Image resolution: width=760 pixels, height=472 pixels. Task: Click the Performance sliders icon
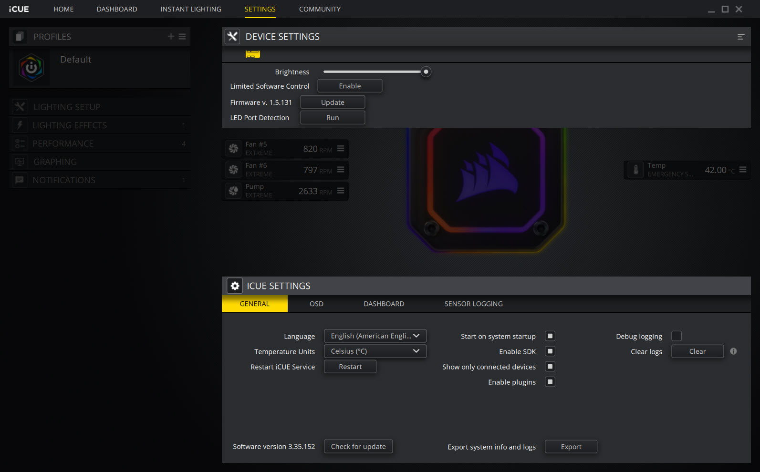(20, 144)
